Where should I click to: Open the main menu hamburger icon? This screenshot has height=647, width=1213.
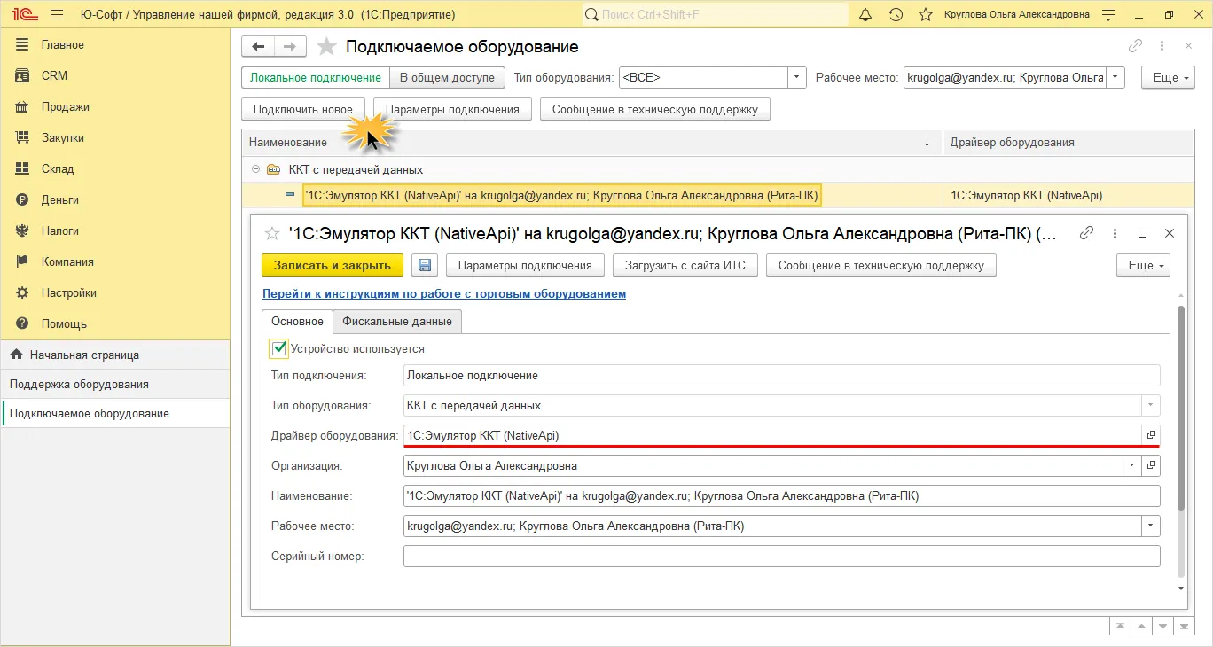click(x=57, y=15)
